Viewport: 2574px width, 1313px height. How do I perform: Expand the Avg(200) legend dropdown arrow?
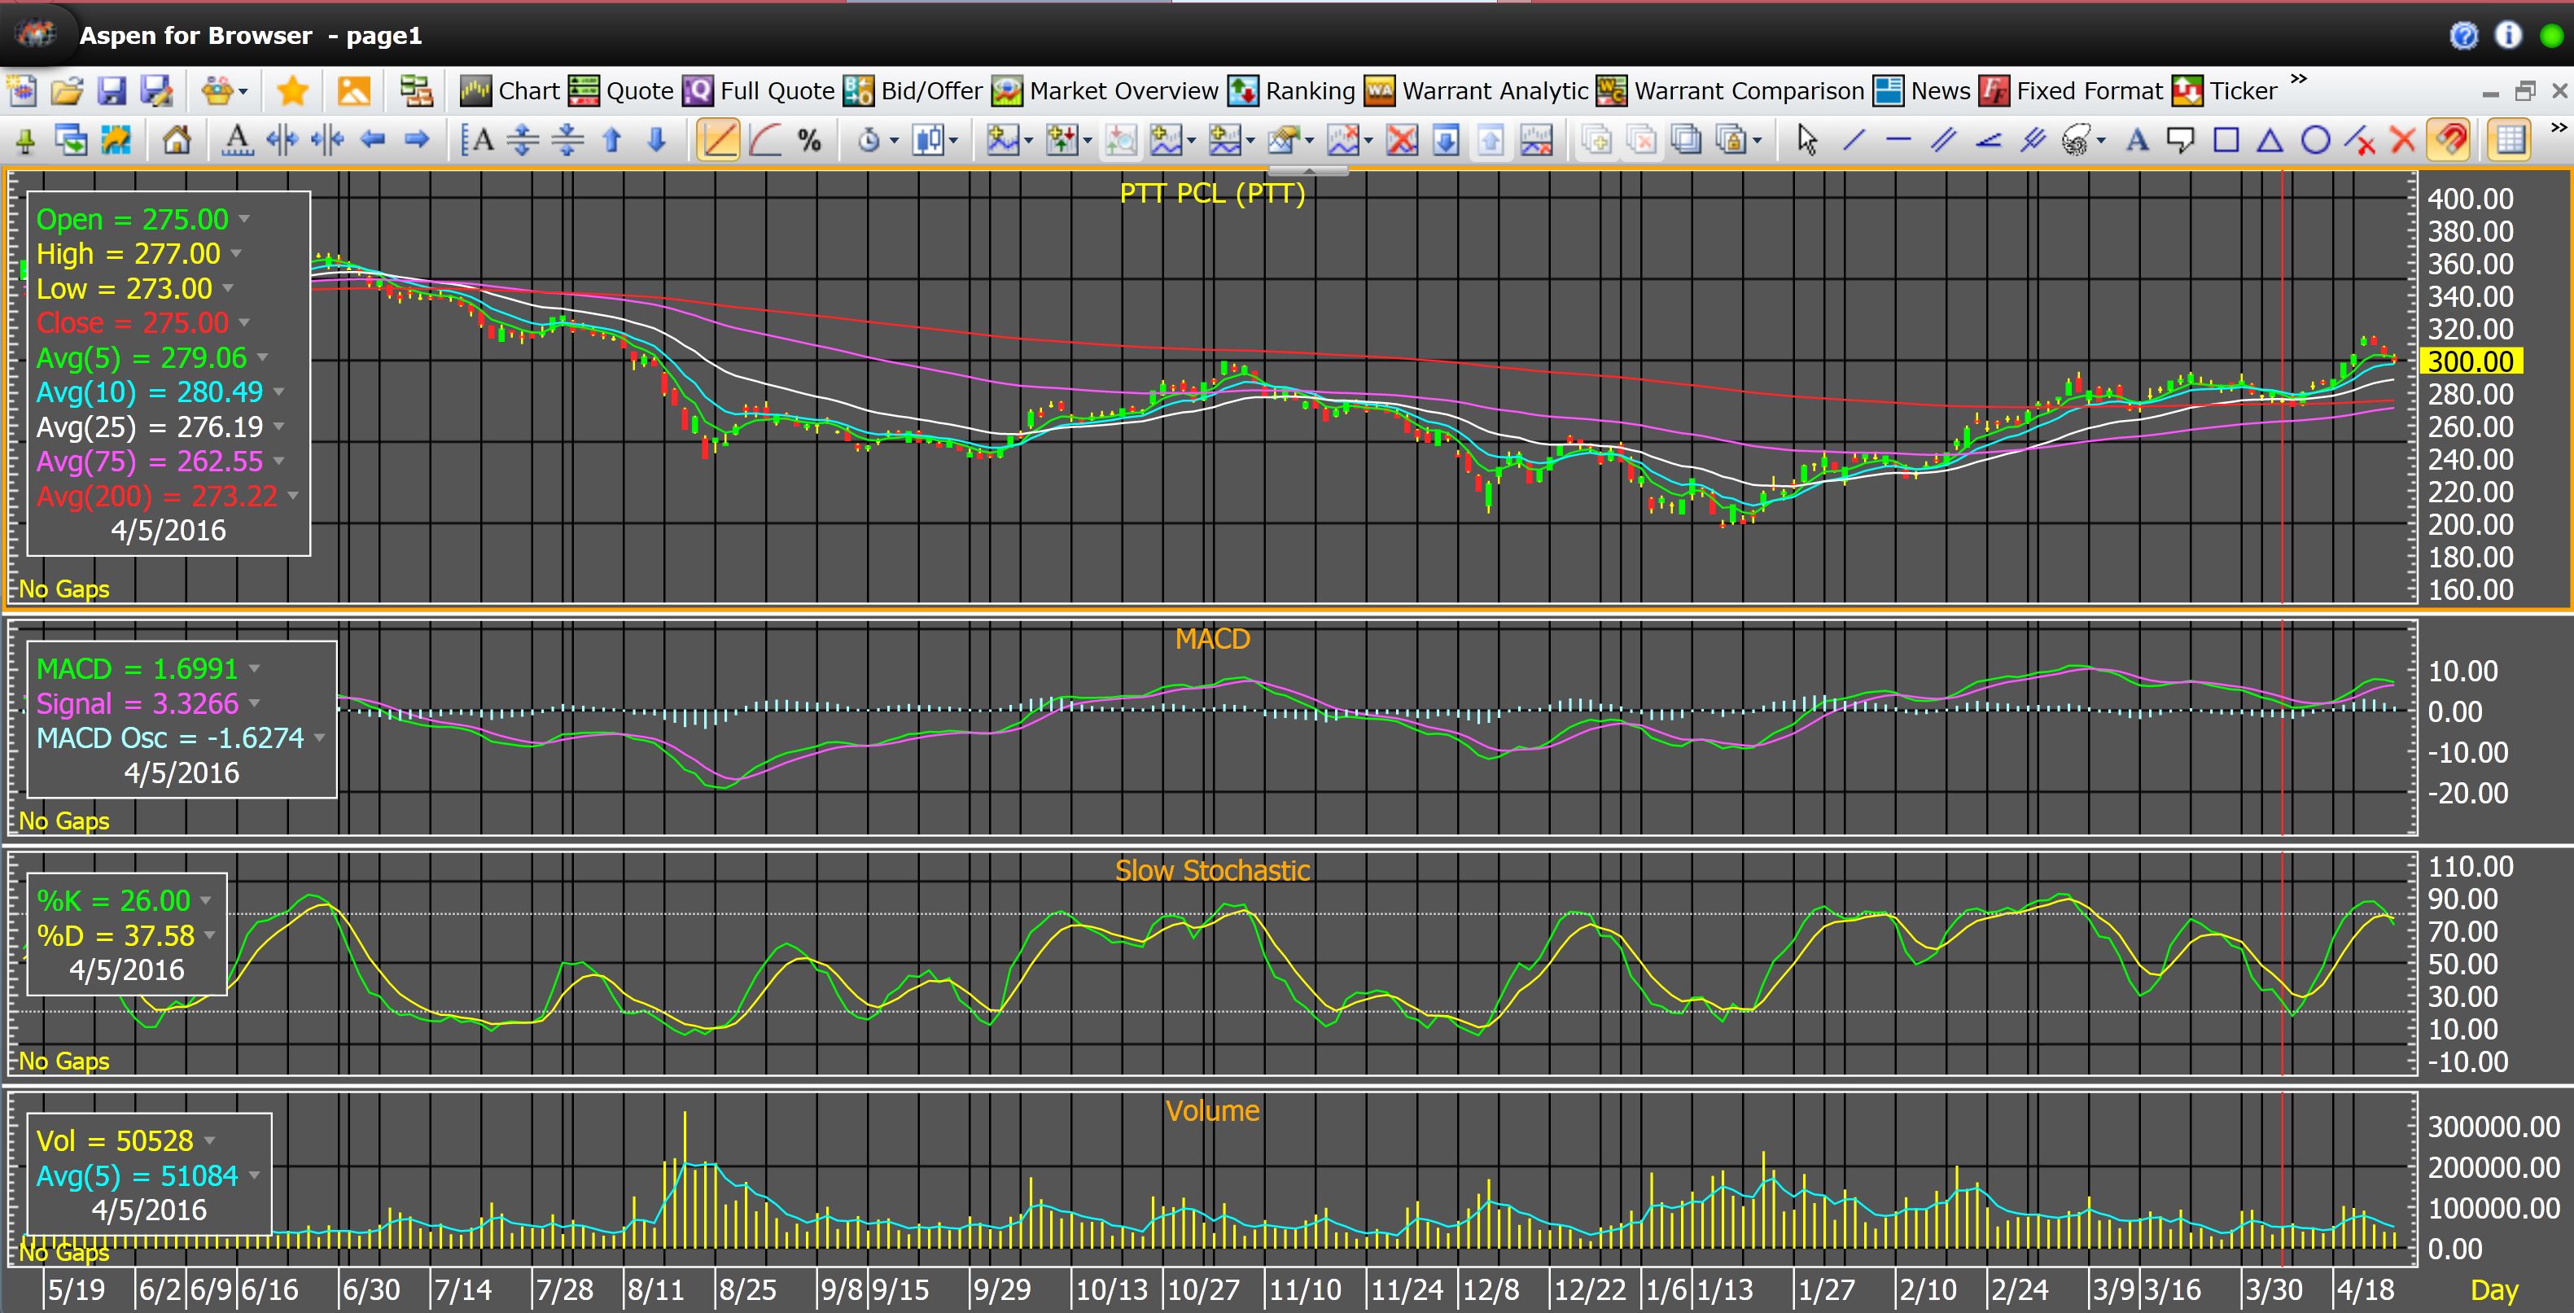293,496
